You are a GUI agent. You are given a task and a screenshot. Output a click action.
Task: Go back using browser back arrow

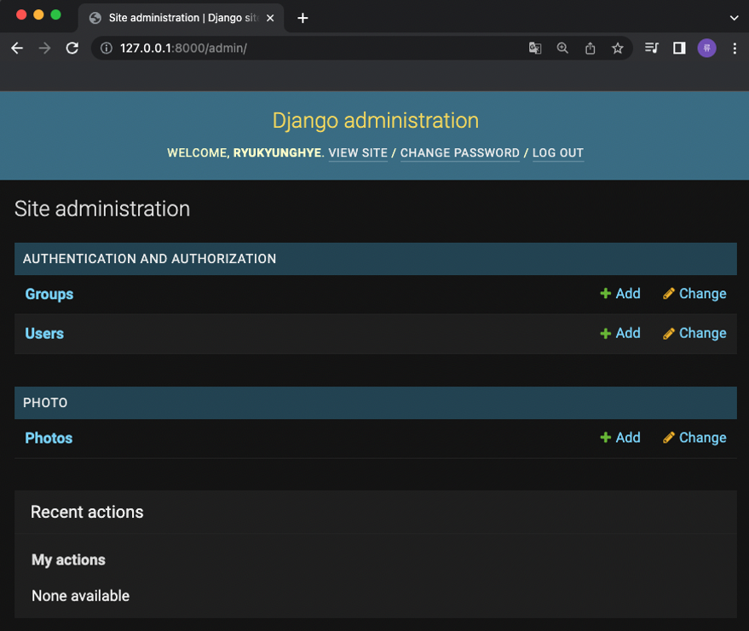17,49
